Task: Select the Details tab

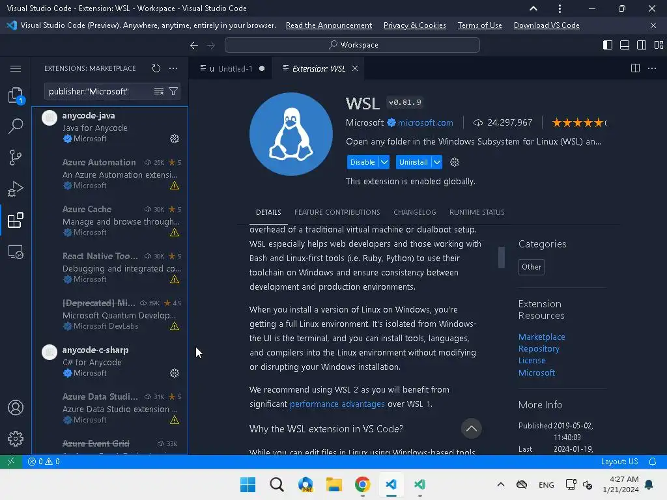Action: tap(268, 212)
